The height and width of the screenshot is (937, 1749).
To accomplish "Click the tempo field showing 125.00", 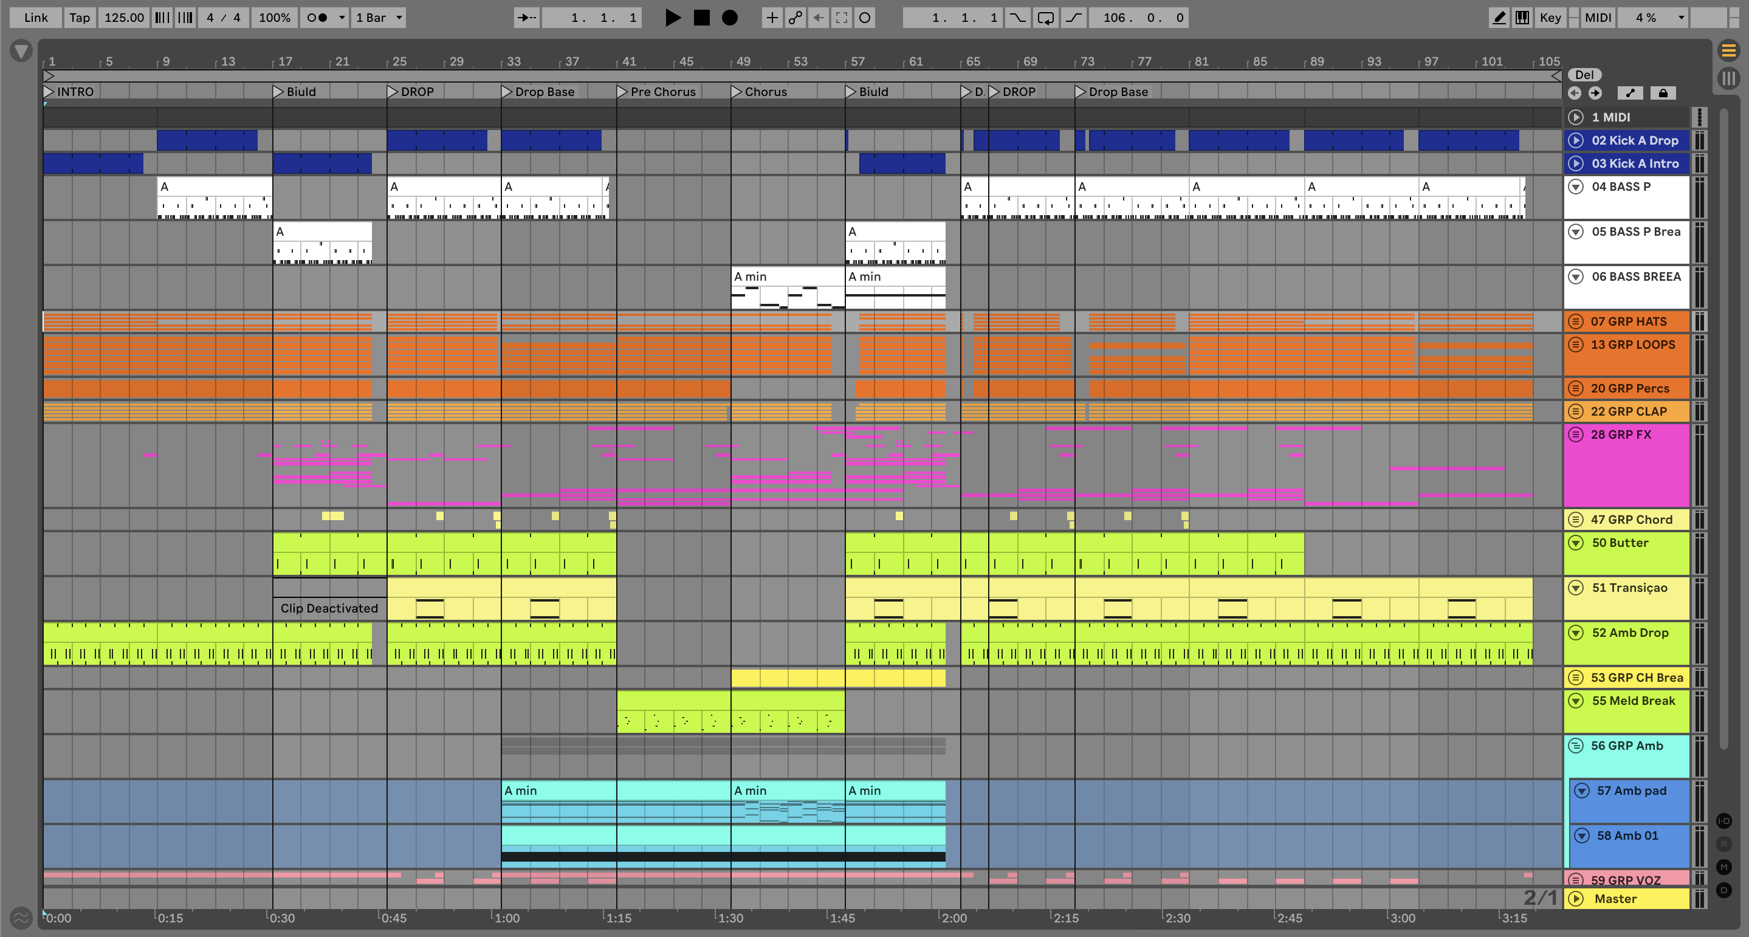I will (123, 18).
